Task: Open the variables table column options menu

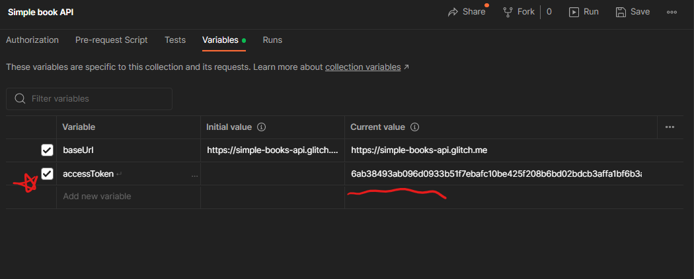Action: coord(670,127)
